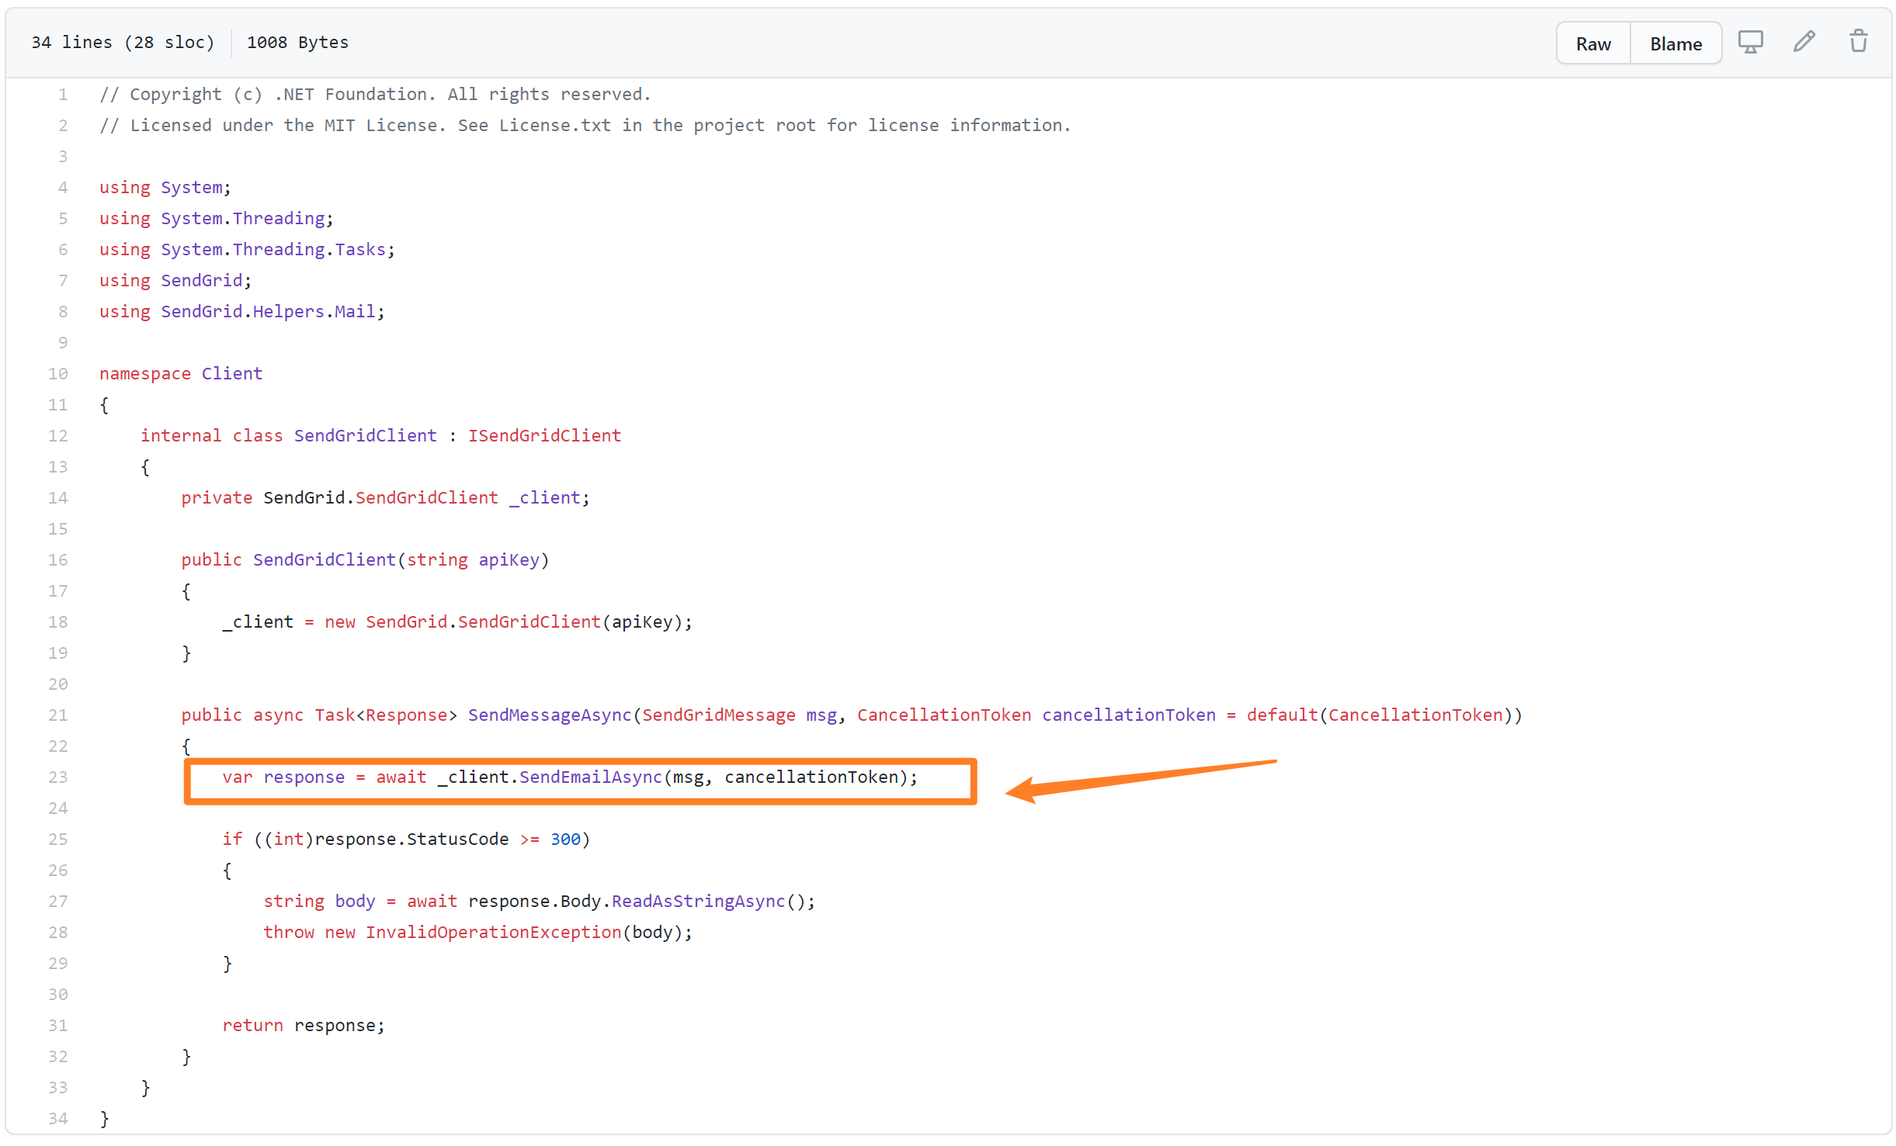The image size is (1896, 1146).
Task: Click the "34 lines (28 sloc)" text
Action: point(123,43)
